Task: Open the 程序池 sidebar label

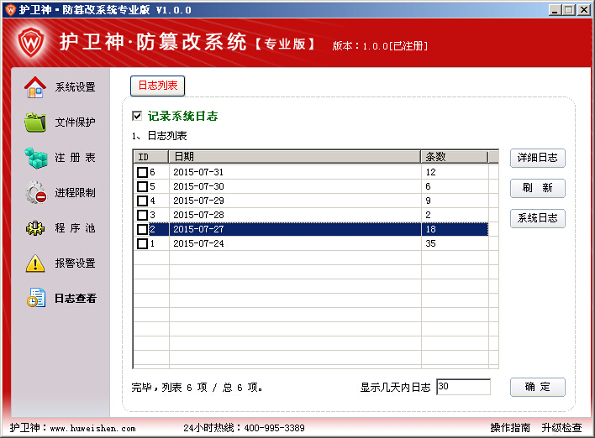Action: pos(75,227)
